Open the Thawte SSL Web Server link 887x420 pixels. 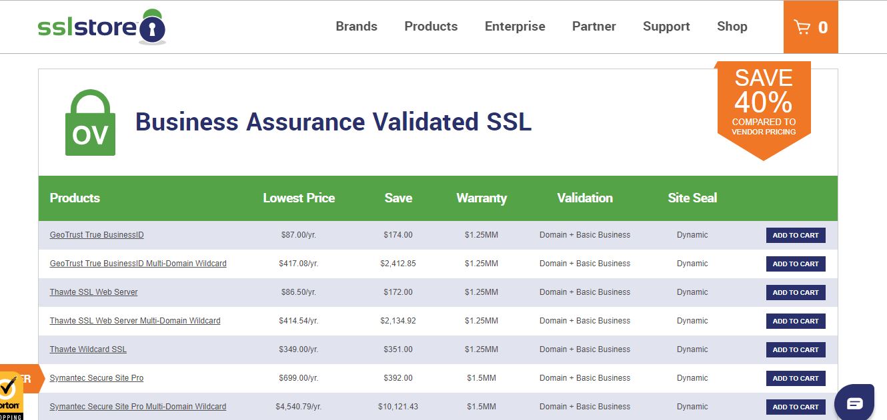[93, 292]
